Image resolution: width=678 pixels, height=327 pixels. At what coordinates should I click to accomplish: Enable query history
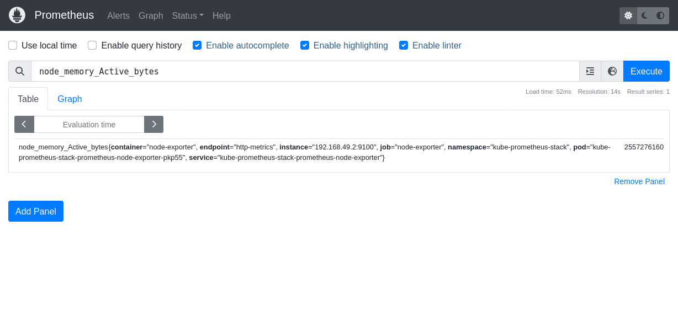tap(92, 45)
